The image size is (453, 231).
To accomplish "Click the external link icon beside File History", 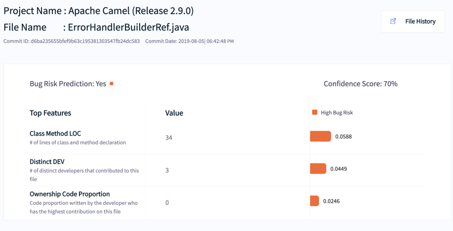I will click(x=393, y=21).
